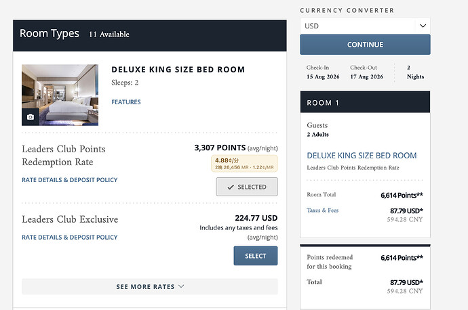
Task: Click the Check-Out date 17 Aug 2026
Action: (367, 76)
